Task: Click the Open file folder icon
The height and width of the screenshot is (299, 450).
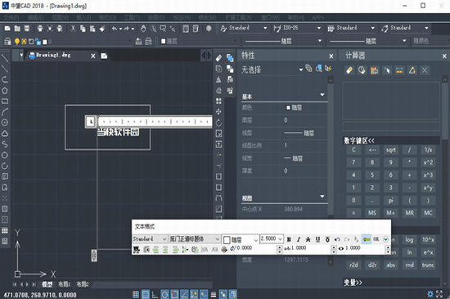Action: (17, 28)
